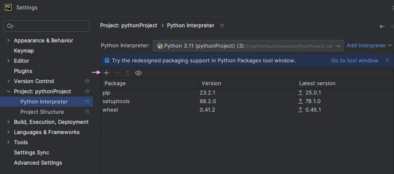Click the gift icon in the banner

click(x=107, y=60)
